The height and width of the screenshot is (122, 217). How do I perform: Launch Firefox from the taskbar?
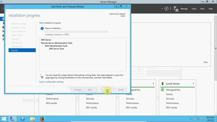tap(42, 119)
